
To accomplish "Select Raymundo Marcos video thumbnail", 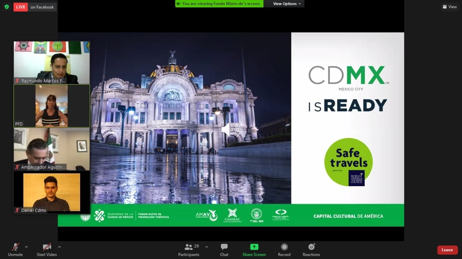I will pyautogui.click(x=52, y=63).
